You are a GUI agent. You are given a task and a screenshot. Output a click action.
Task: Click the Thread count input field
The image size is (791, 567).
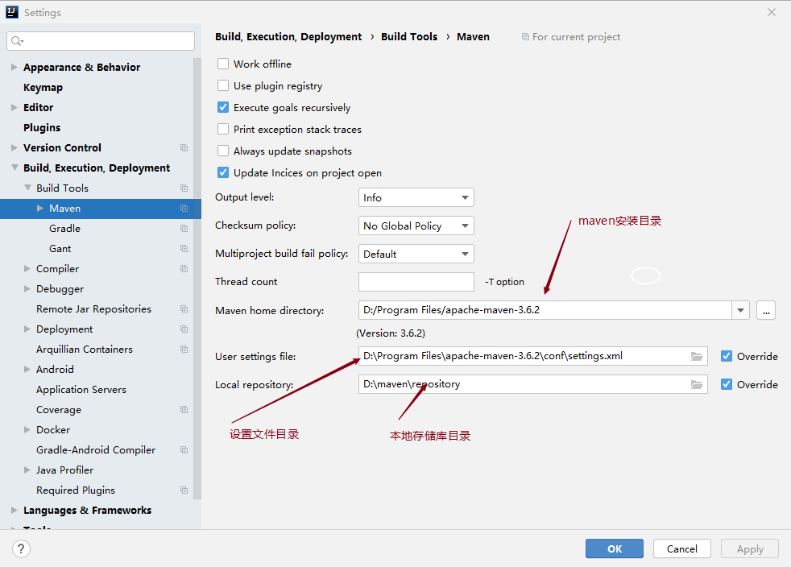pyautogui.click(x=416, y=282)
